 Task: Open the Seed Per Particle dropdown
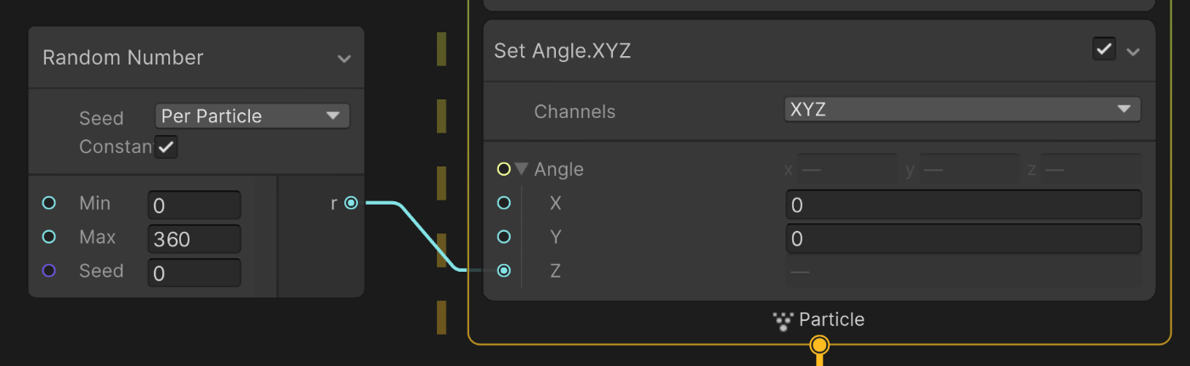[x=252, y=116]
